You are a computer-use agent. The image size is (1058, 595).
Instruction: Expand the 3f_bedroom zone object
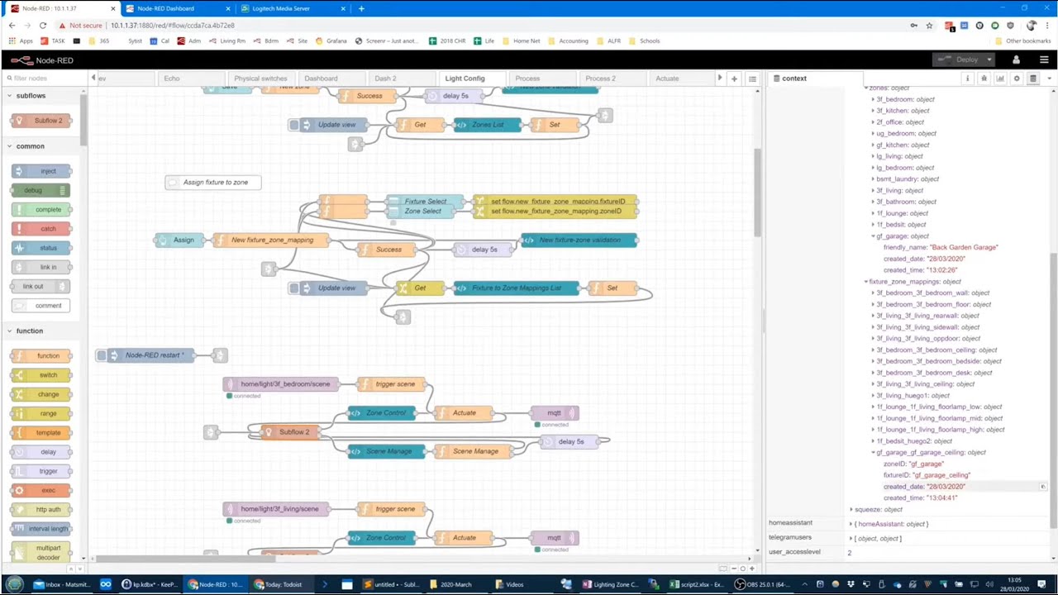[x=873, y=99]
